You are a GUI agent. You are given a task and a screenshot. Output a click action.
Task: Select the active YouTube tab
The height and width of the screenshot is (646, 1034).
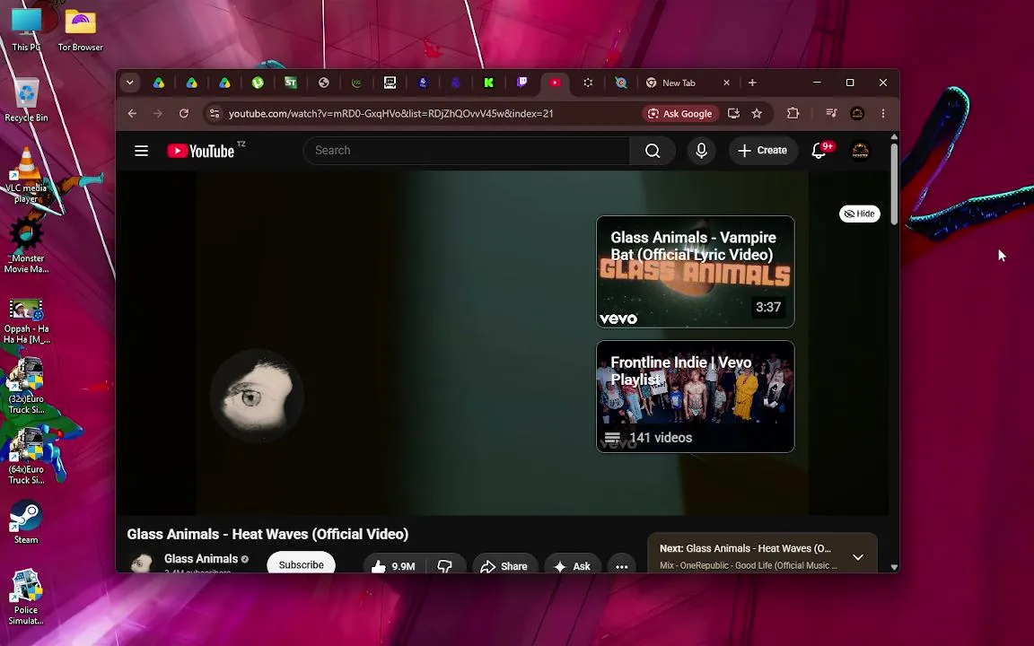pos(556,83)
